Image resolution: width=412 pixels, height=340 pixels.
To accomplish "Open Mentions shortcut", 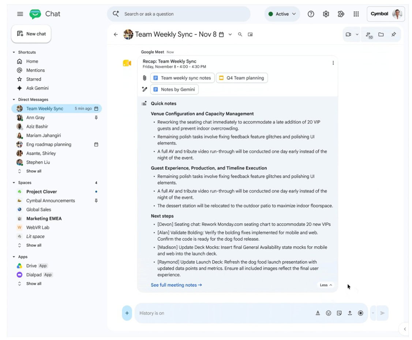I will (35, 70).
